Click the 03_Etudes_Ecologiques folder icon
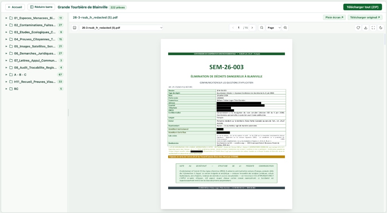 (11, 32)
